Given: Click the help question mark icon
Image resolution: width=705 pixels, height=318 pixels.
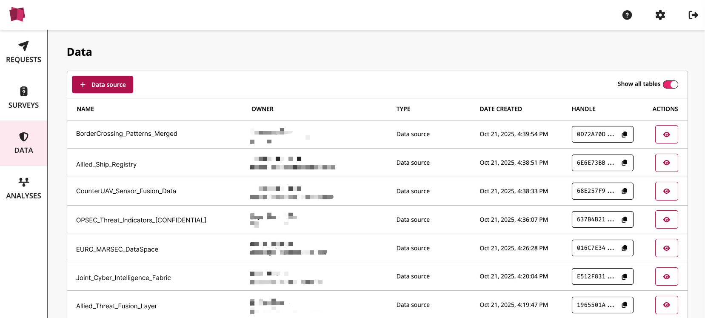Looking at the screenshot, I should click(627, 15).
